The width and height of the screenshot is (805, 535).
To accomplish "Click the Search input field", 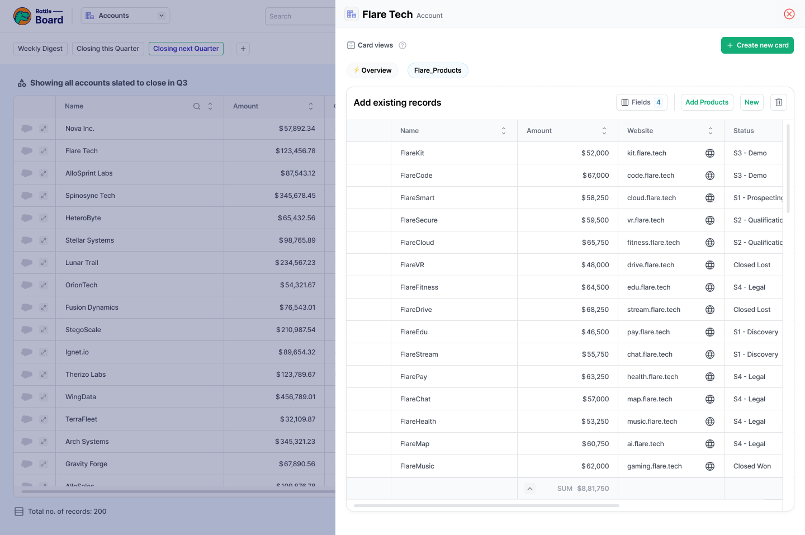I will click(x=300, y=16).
